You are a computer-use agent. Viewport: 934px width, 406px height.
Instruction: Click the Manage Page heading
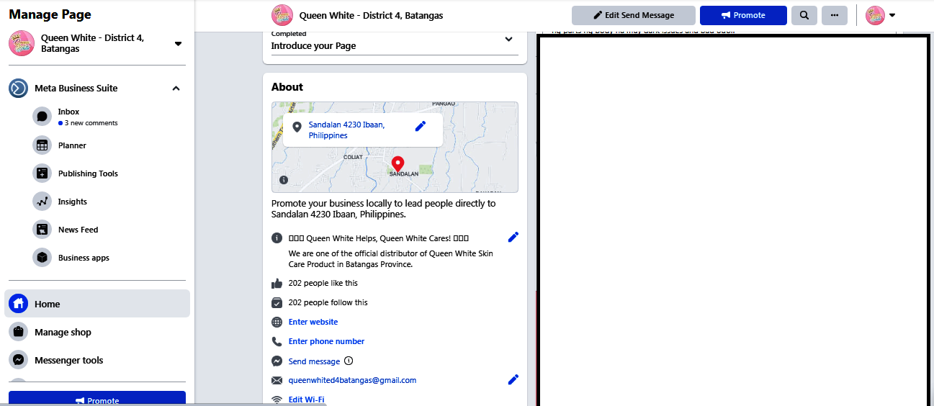tap(50, 14)
